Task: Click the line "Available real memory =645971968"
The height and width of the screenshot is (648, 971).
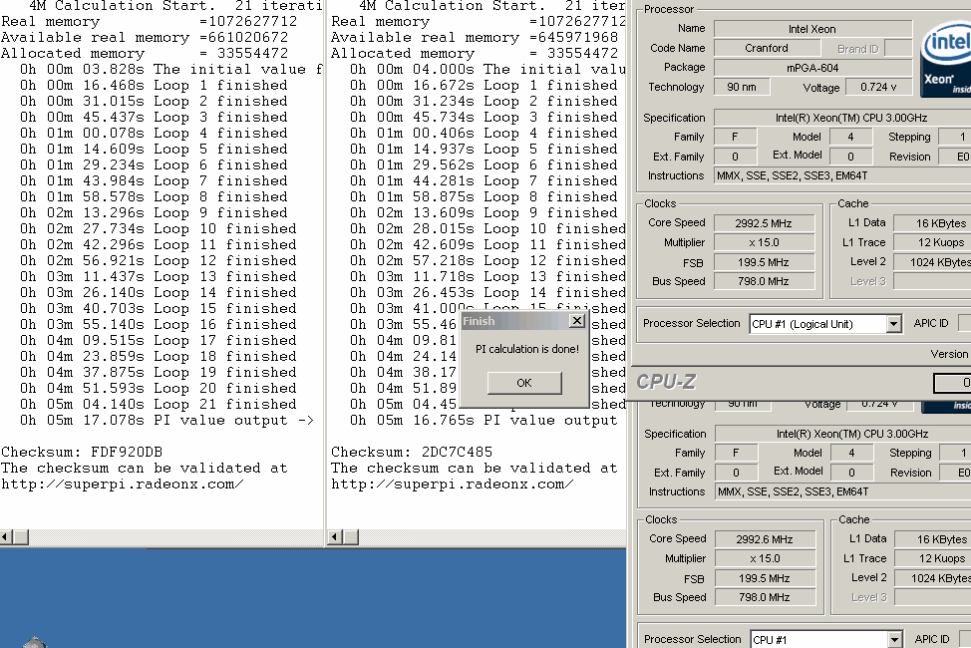Action: pyautogui.click(x=475, y=38)
